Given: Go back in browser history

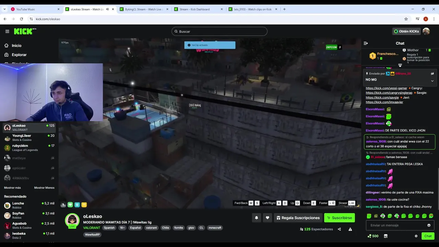Looking at the screenshot, I should click(5, 19).
